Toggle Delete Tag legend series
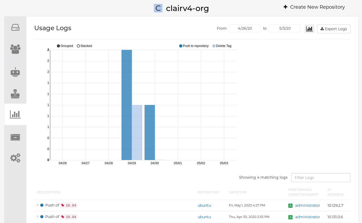The width and height of the screenshot is (362, 223). coord(222,46)
